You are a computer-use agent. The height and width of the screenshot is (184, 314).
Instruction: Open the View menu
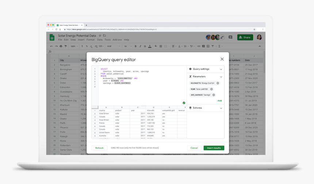[x=73, y=40]
